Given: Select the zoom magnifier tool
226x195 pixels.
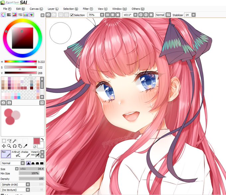Looking at the screenshot, I should pos(9,146).
